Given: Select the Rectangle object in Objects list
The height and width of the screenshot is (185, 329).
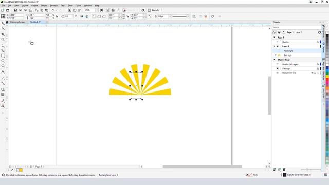Looking at the screenshot, I should tap(297, 51).
